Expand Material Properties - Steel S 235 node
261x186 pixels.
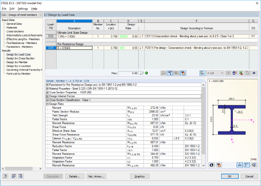[x=47, y=89]
